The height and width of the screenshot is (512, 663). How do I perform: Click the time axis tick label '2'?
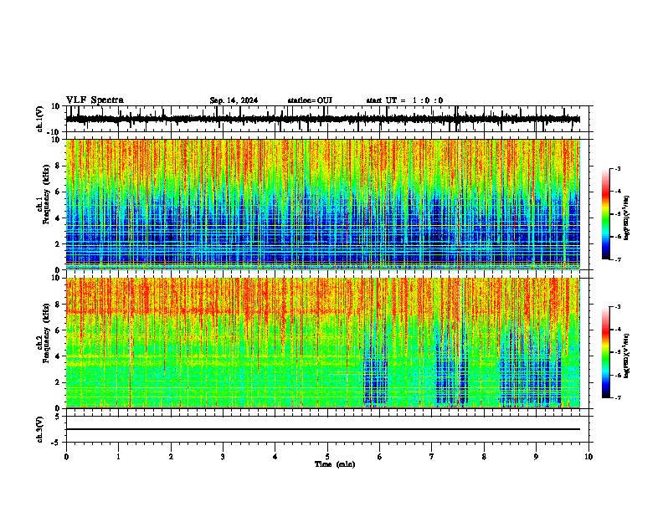pos(171,457)
